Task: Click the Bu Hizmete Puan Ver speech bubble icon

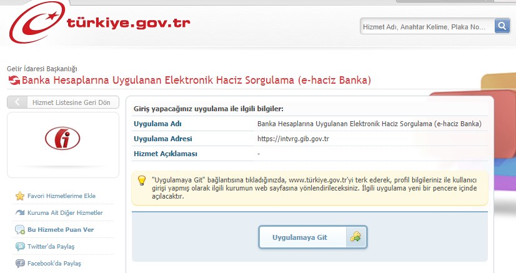Action: [x=20, y=230]
